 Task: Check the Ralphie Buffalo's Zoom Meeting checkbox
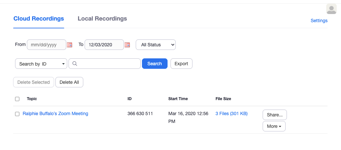coord(17,114)
